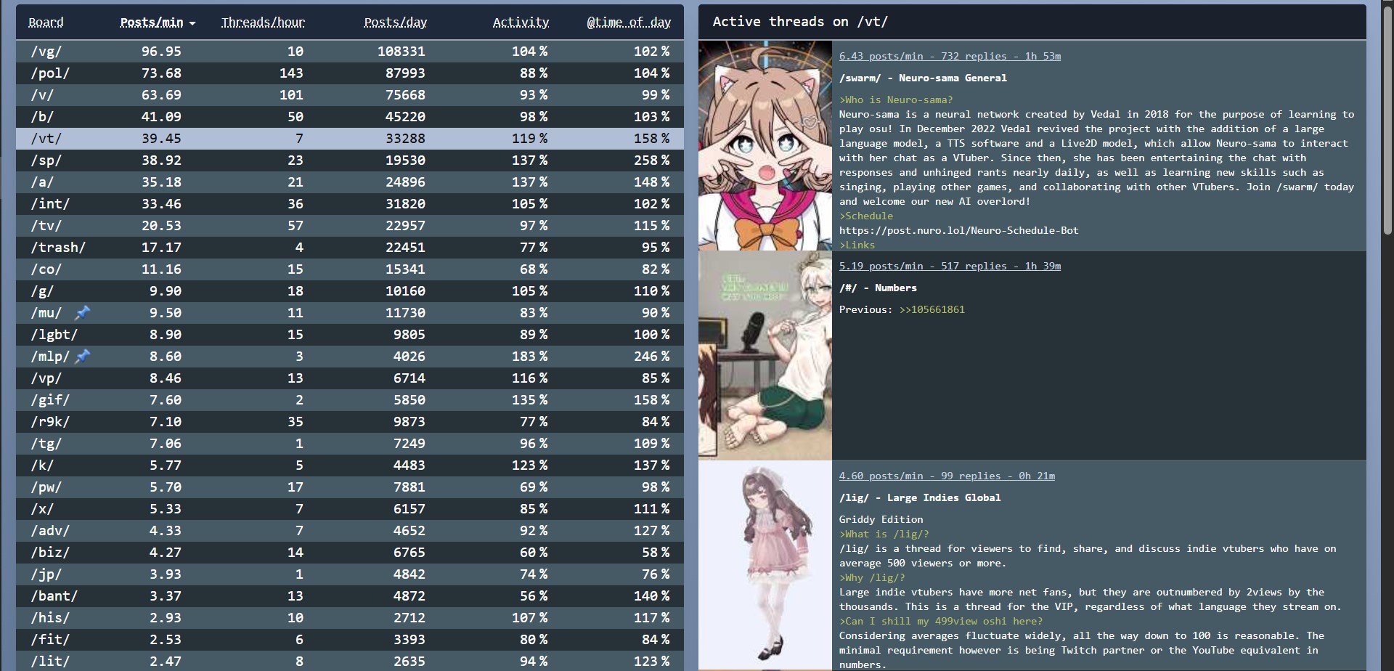Click the "Griddy Edition" line

pyautogui.click(x=881, y=519)
